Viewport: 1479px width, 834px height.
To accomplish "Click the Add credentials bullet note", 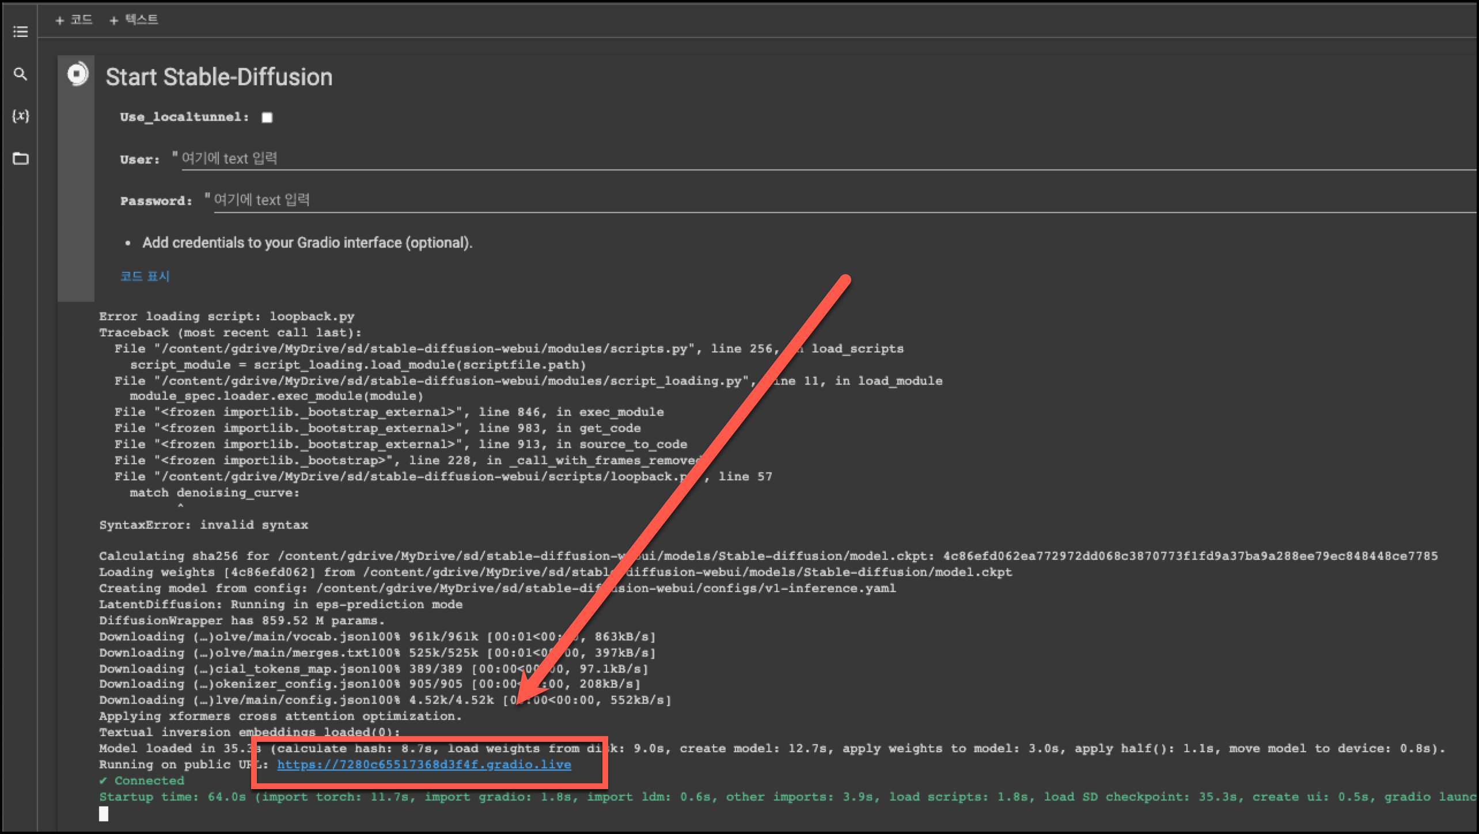I will pos(307,242).
